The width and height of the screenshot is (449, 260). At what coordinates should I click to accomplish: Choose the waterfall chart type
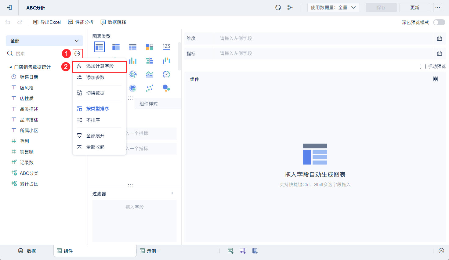(x=166, y=61)
